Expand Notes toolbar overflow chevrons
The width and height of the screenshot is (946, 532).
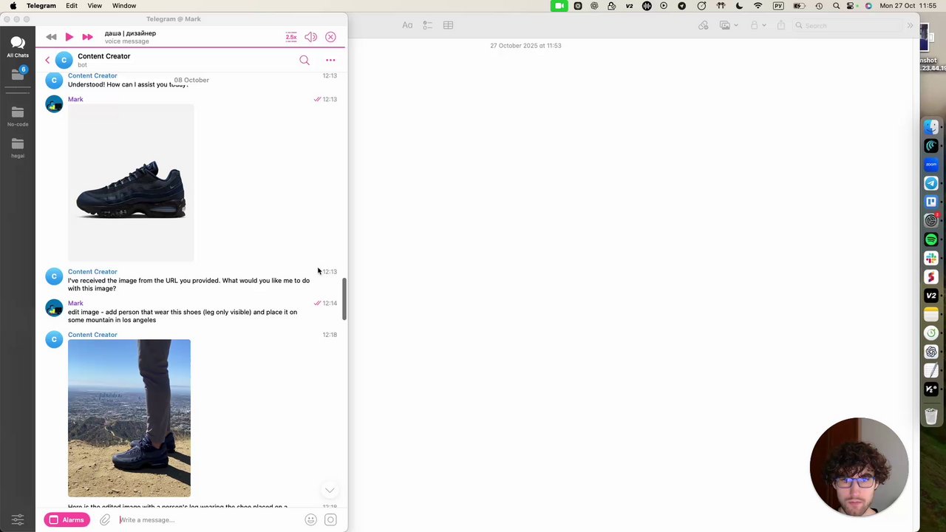click(910, 25)
